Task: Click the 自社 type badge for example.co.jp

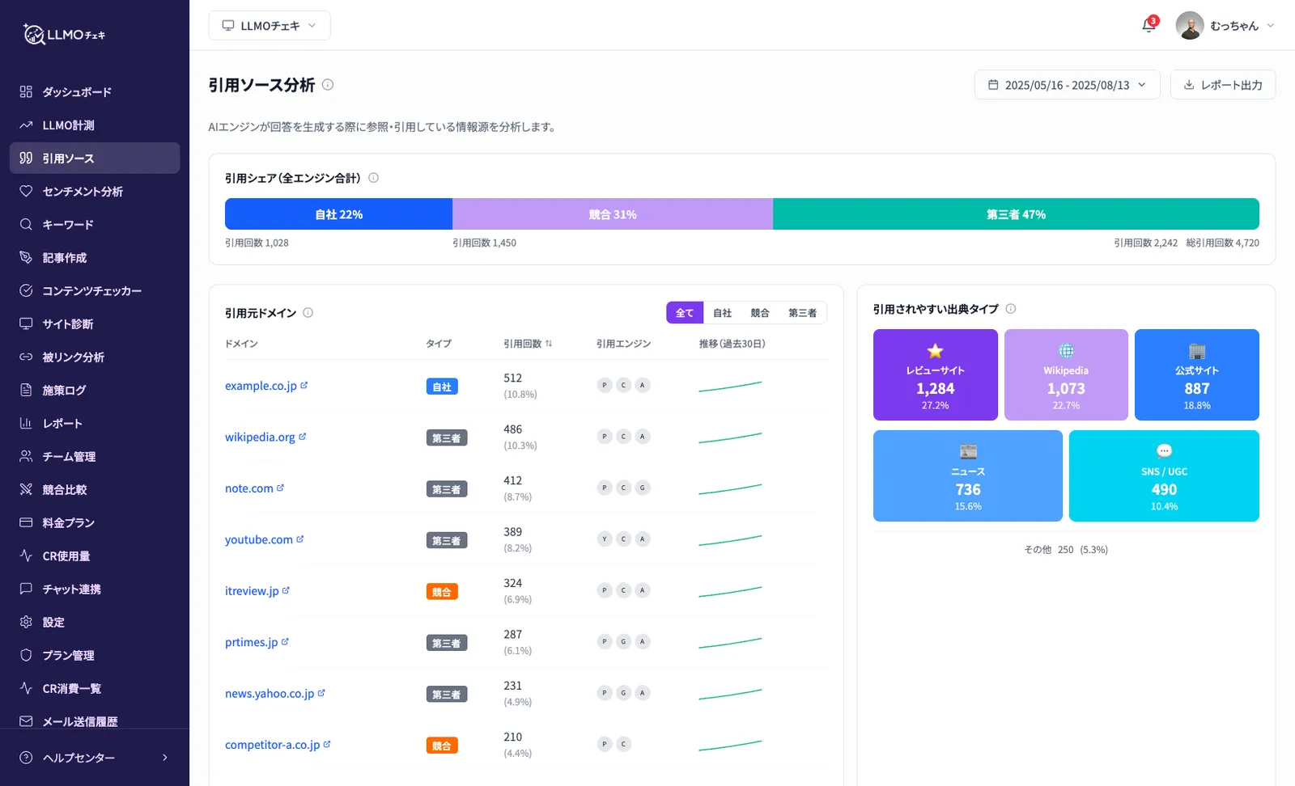Action: click(442, 387)
